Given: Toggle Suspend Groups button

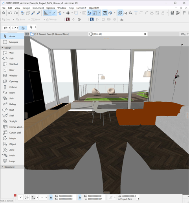Looking at the screenshot, I should [120, 13].
